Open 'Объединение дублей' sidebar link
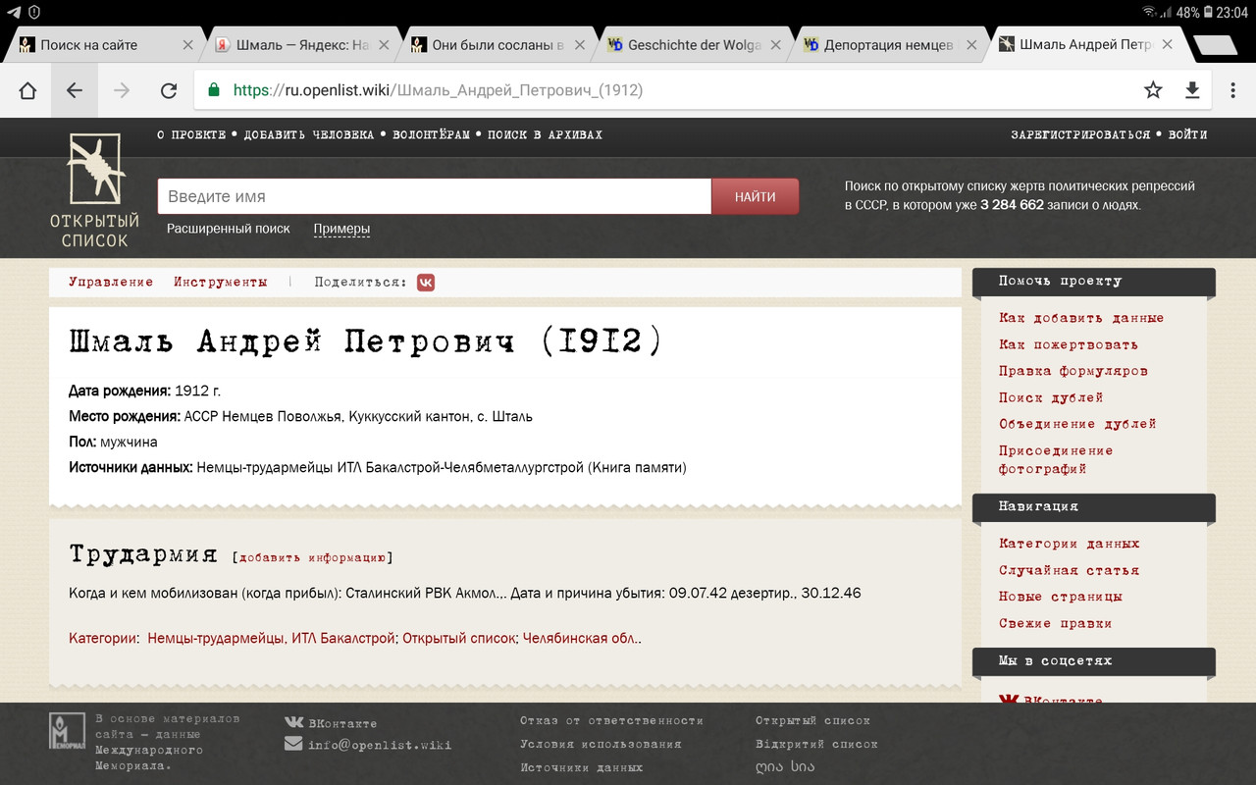Image resolution: width=1256 pixels, height=785 pixels. click(x=1077, y=424)
